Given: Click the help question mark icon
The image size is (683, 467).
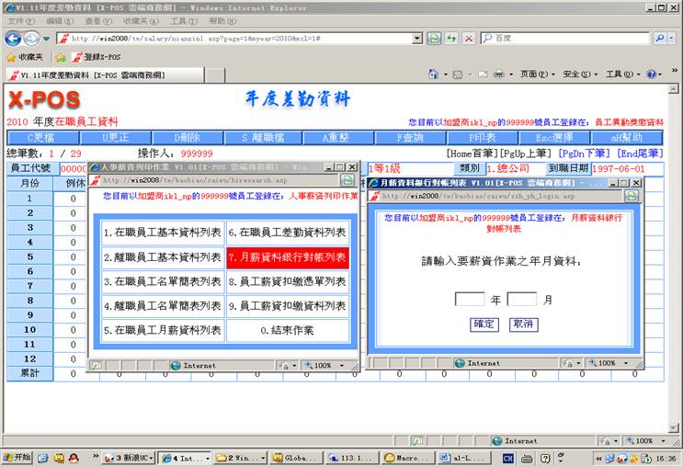Looking at the screenshot, I should click(649, 74).
